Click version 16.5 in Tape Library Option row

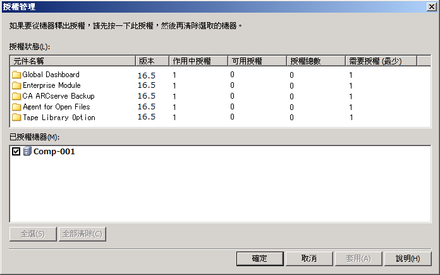pos(147,117)
